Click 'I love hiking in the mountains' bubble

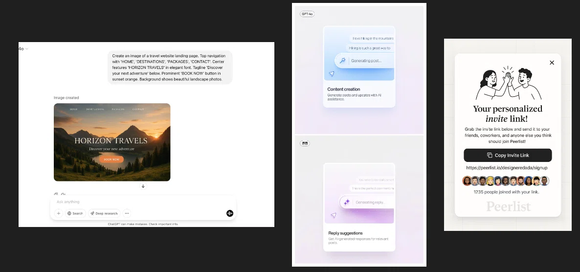372,38
